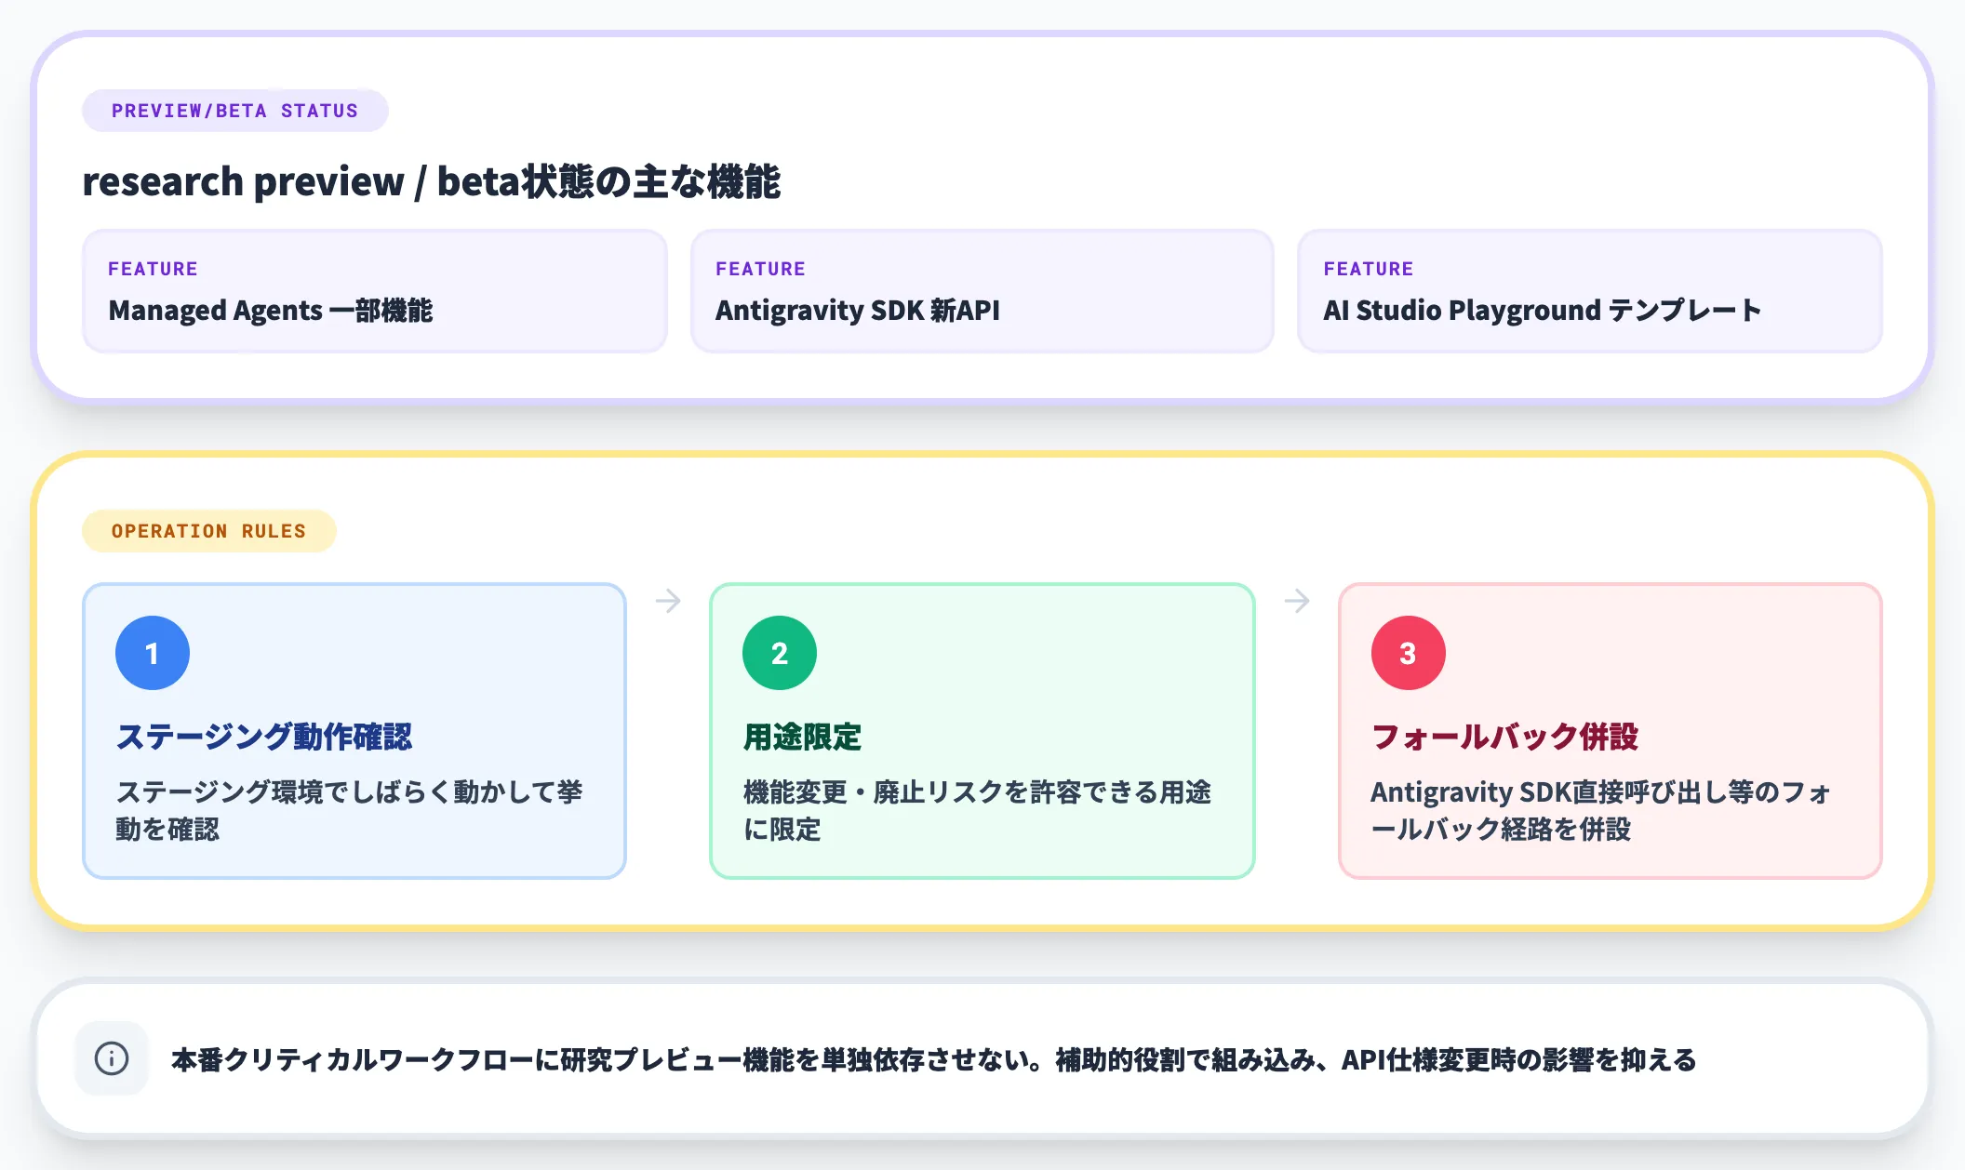Click the text 機能変更・廃止リスクを許容できる用途に限定
1965x1170 pixels.
[x=977, y=810]
